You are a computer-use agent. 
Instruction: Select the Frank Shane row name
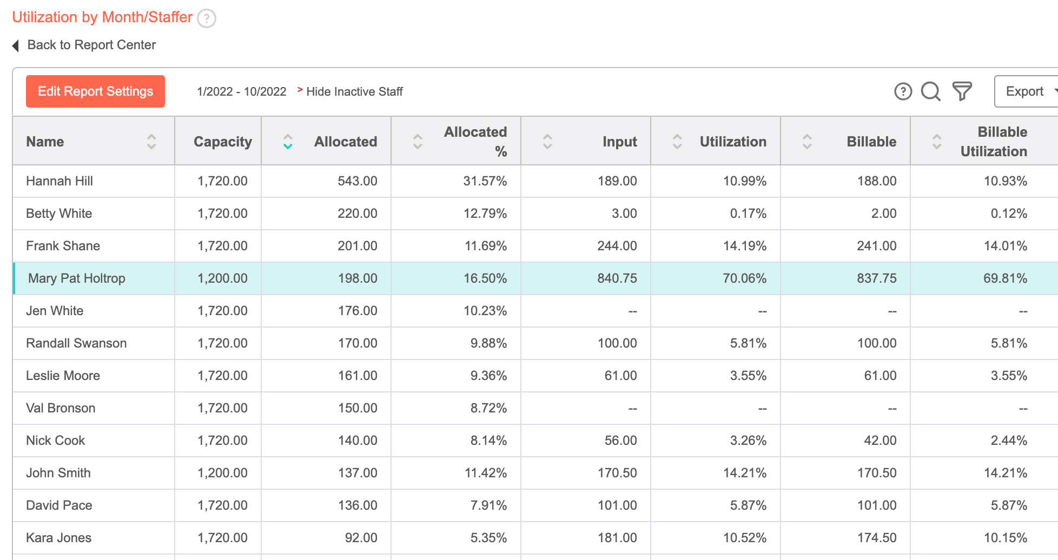click(x=63, y=246)
